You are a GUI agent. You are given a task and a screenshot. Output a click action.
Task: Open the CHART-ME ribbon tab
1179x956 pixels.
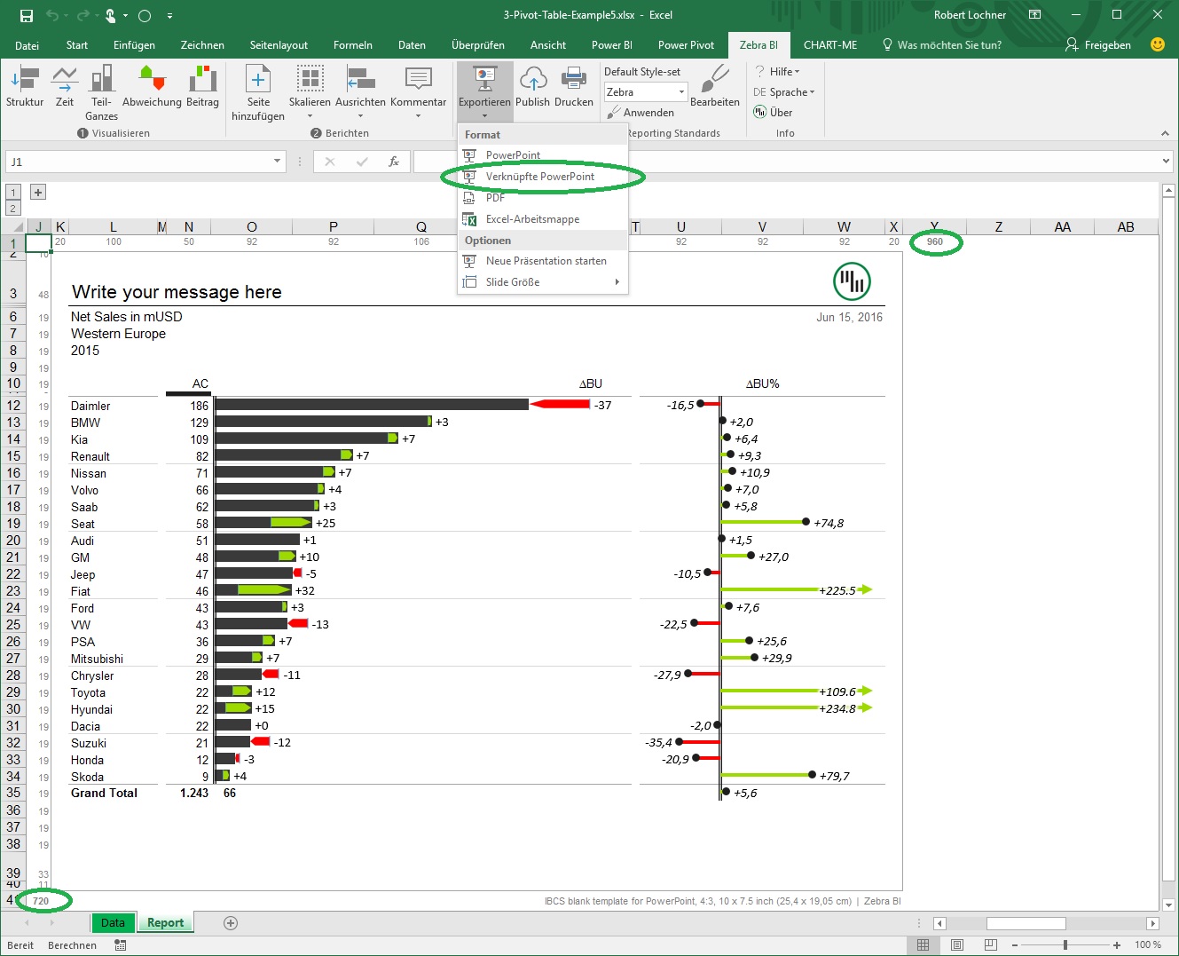(830, 45)
